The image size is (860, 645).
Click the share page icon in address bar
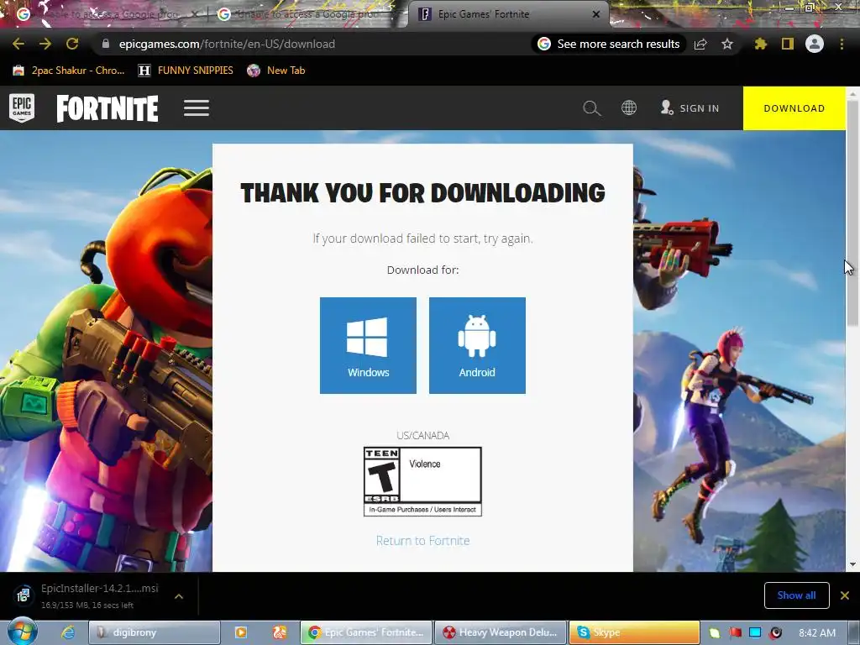tap(700, 44)
